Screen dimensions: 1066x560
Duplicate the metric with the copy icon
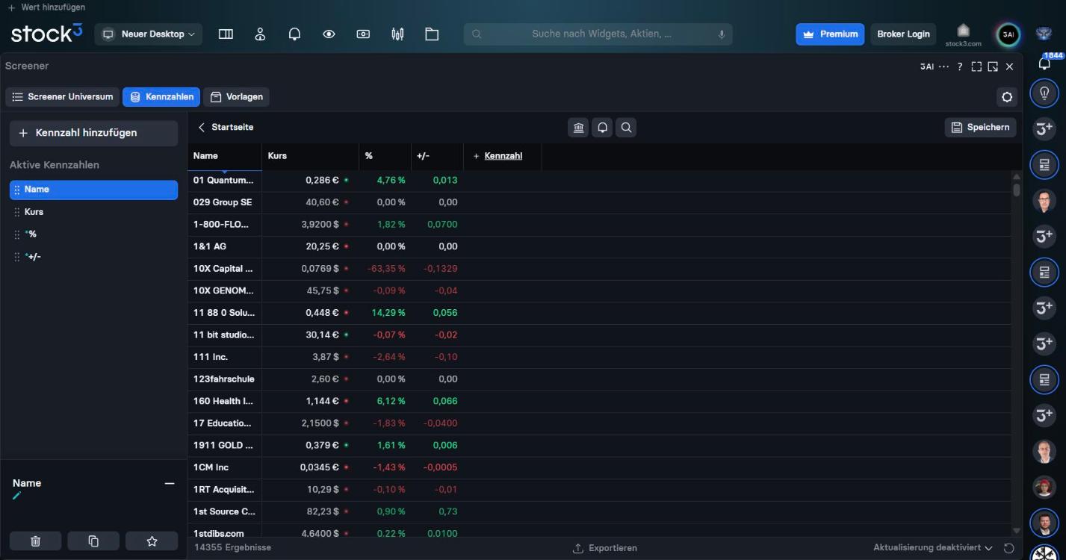pyautogui.click(x=93, y=541)
